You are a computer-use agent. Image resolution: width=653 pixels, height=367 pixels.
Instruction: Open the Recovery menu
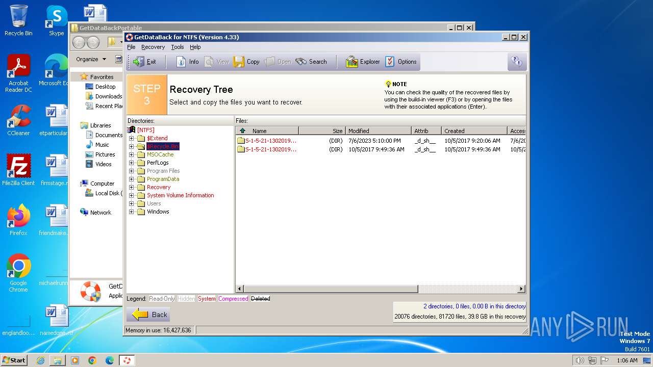(153, 47)
